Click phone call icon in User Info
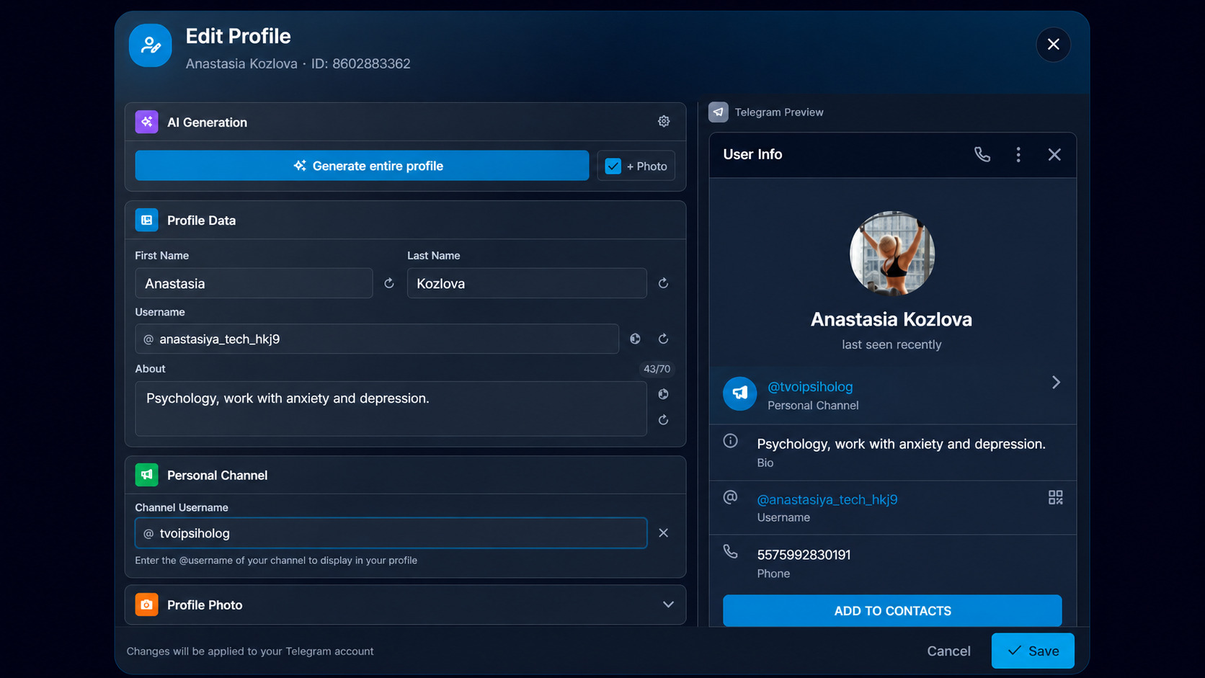The image size is (1205, 678). (x=982, y=154)
